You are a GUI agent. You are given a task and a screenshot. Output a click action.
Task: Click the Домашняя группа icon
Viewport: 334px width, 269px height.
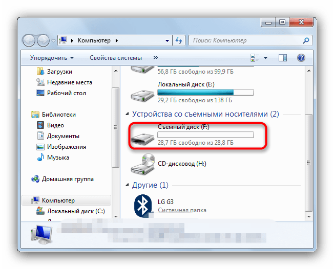click(35, 179)
